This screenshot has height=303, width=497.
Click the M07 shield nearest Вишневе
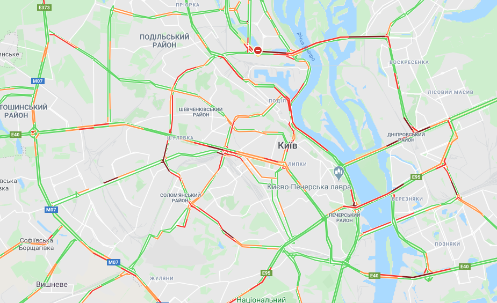pos(113,262)
